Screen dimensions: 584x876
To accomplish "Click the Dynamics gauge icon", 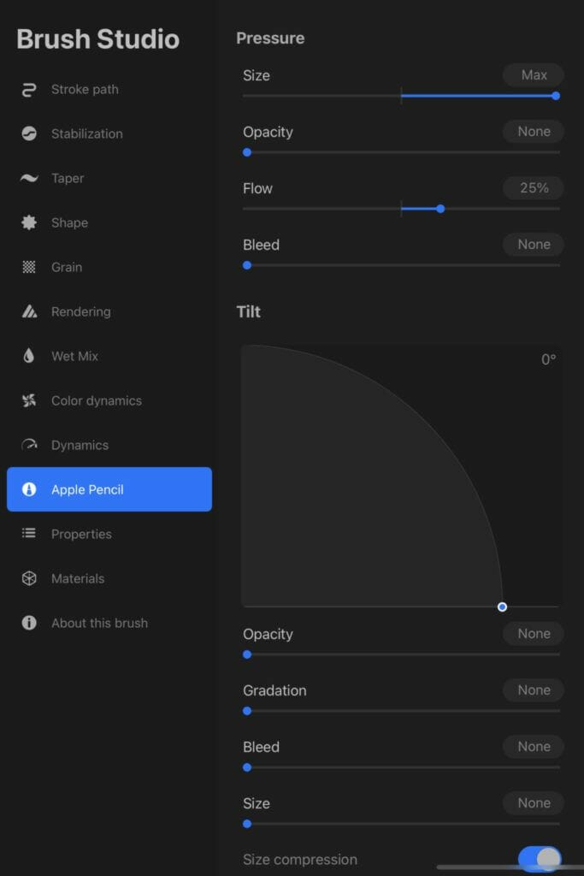I will 29,445.
